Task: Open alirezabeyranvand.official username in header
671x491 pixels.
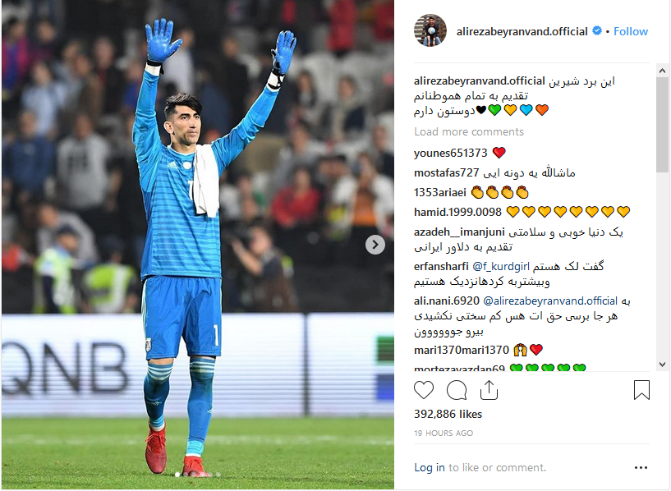Action: click(522, 31)
